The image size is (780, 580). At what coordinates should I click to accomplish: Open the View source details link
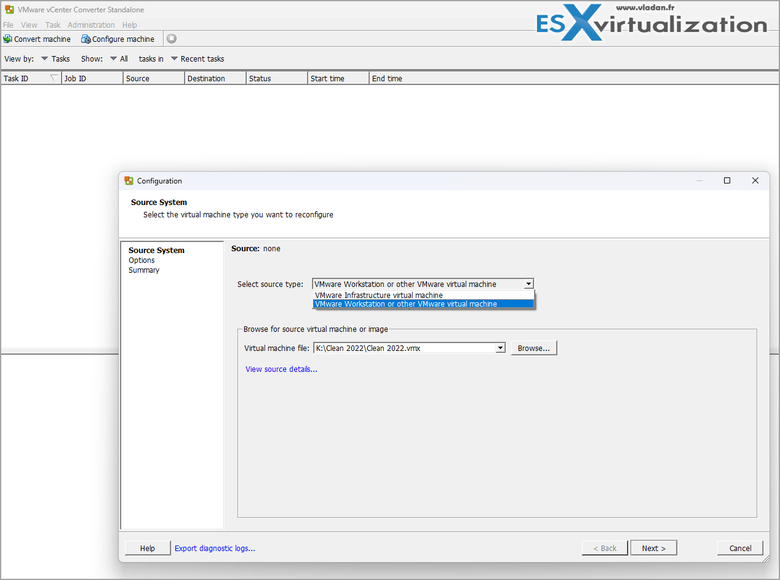click(281, 369)
